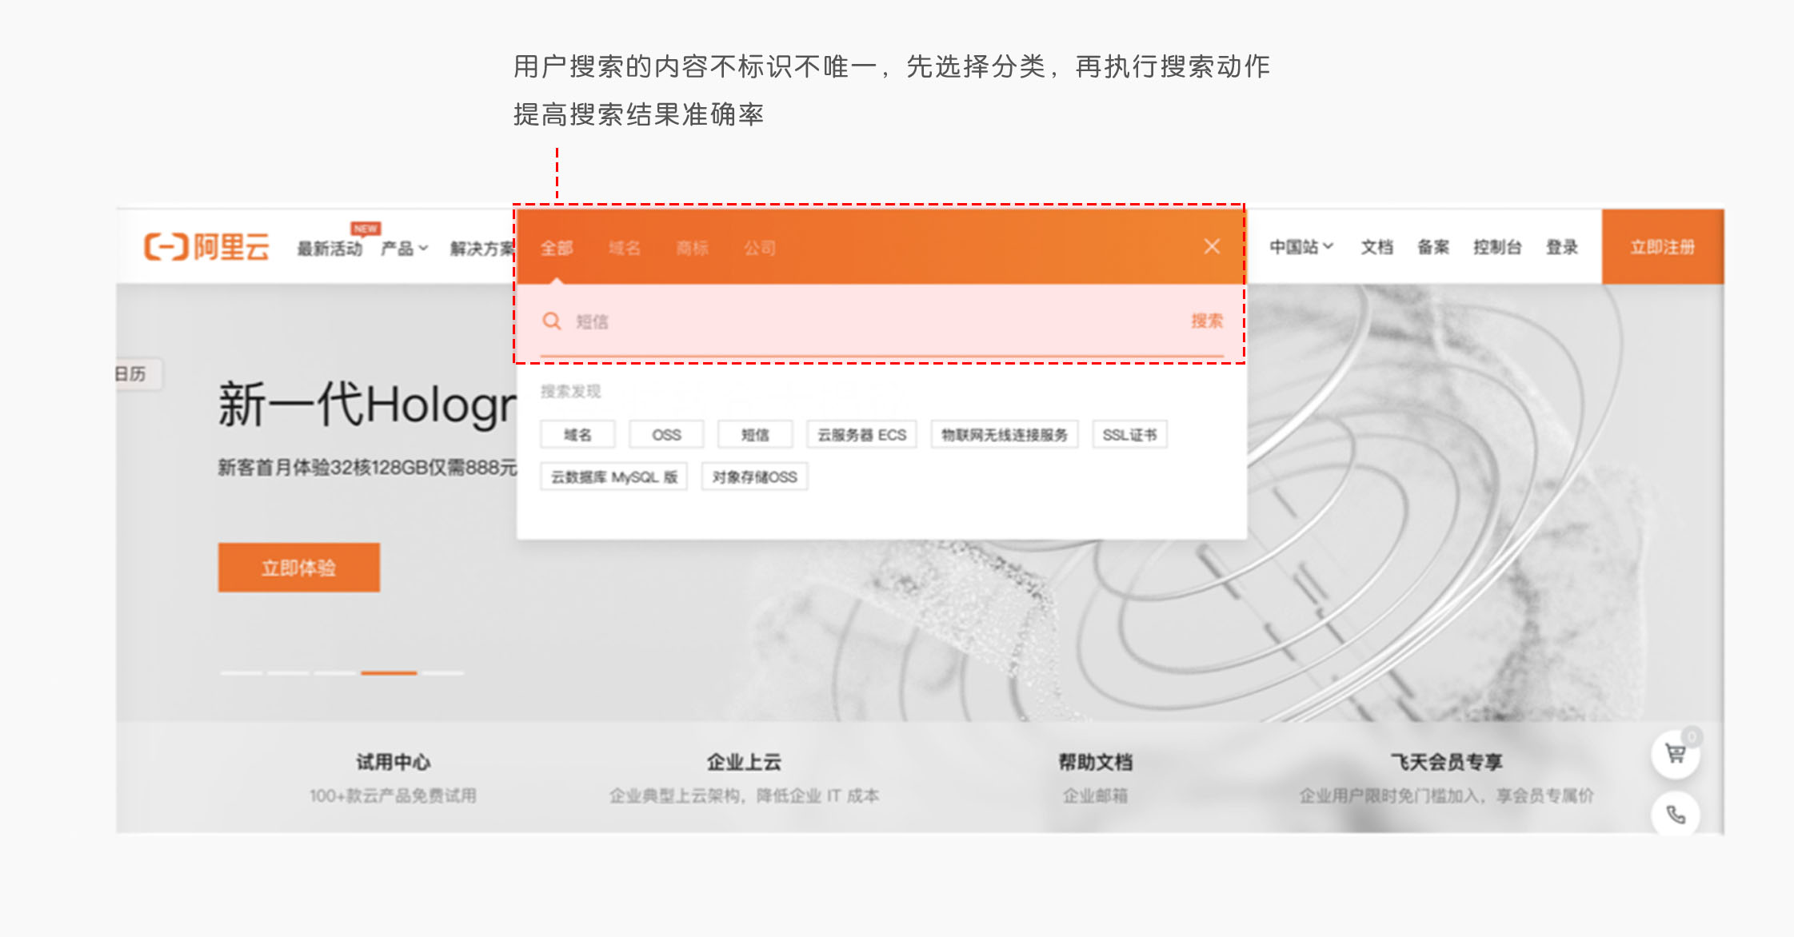This screenshot has width=1794, height=937.
Task: Switch to the 商标 search tab
Action: (692, 248)
